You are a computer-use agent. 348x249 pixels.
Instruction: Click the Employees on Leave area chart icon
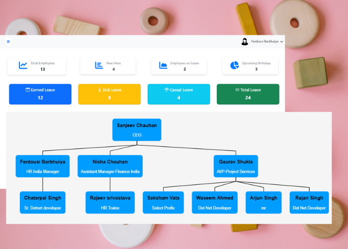[x=163, y=65]
